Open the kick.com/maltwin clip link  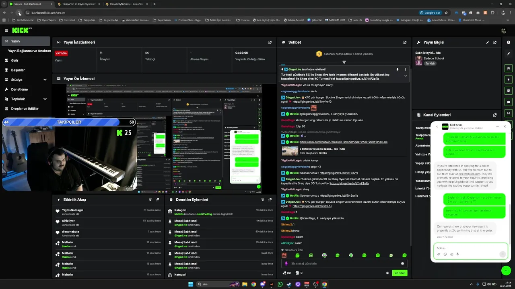(x=344, y=142)
